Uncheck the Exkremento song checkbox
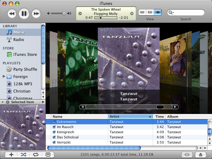This screenshot has width=212, height=159. 54,122
